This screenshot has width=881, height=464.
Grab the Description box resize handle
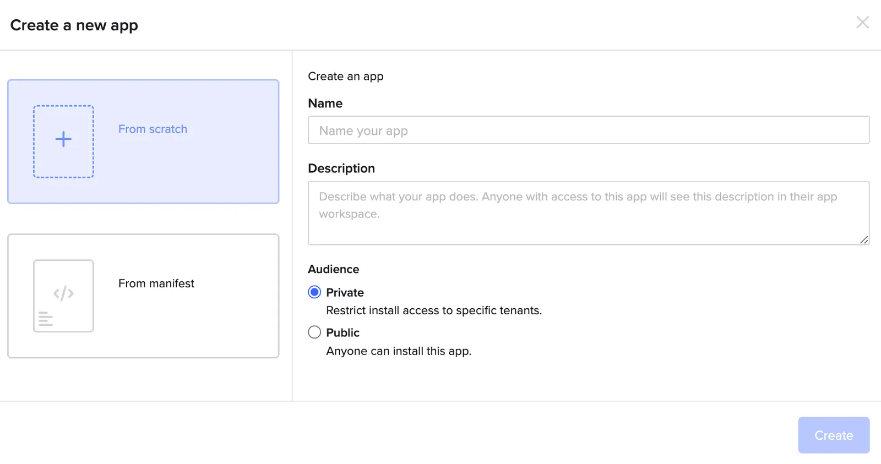point(864,239)
